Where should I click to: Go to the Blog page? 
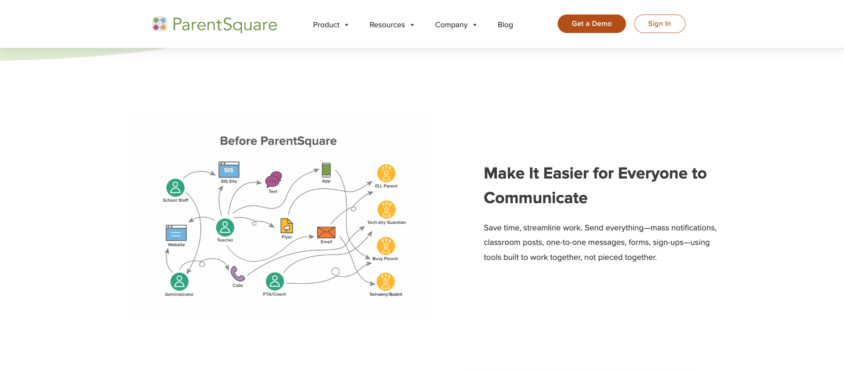pyautogui.click(x=505, y=25)
